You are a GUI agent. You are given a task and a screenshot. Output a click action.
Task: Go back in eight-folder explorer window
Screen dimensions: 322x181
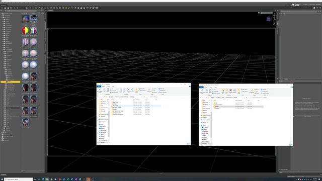click(98, 97)
